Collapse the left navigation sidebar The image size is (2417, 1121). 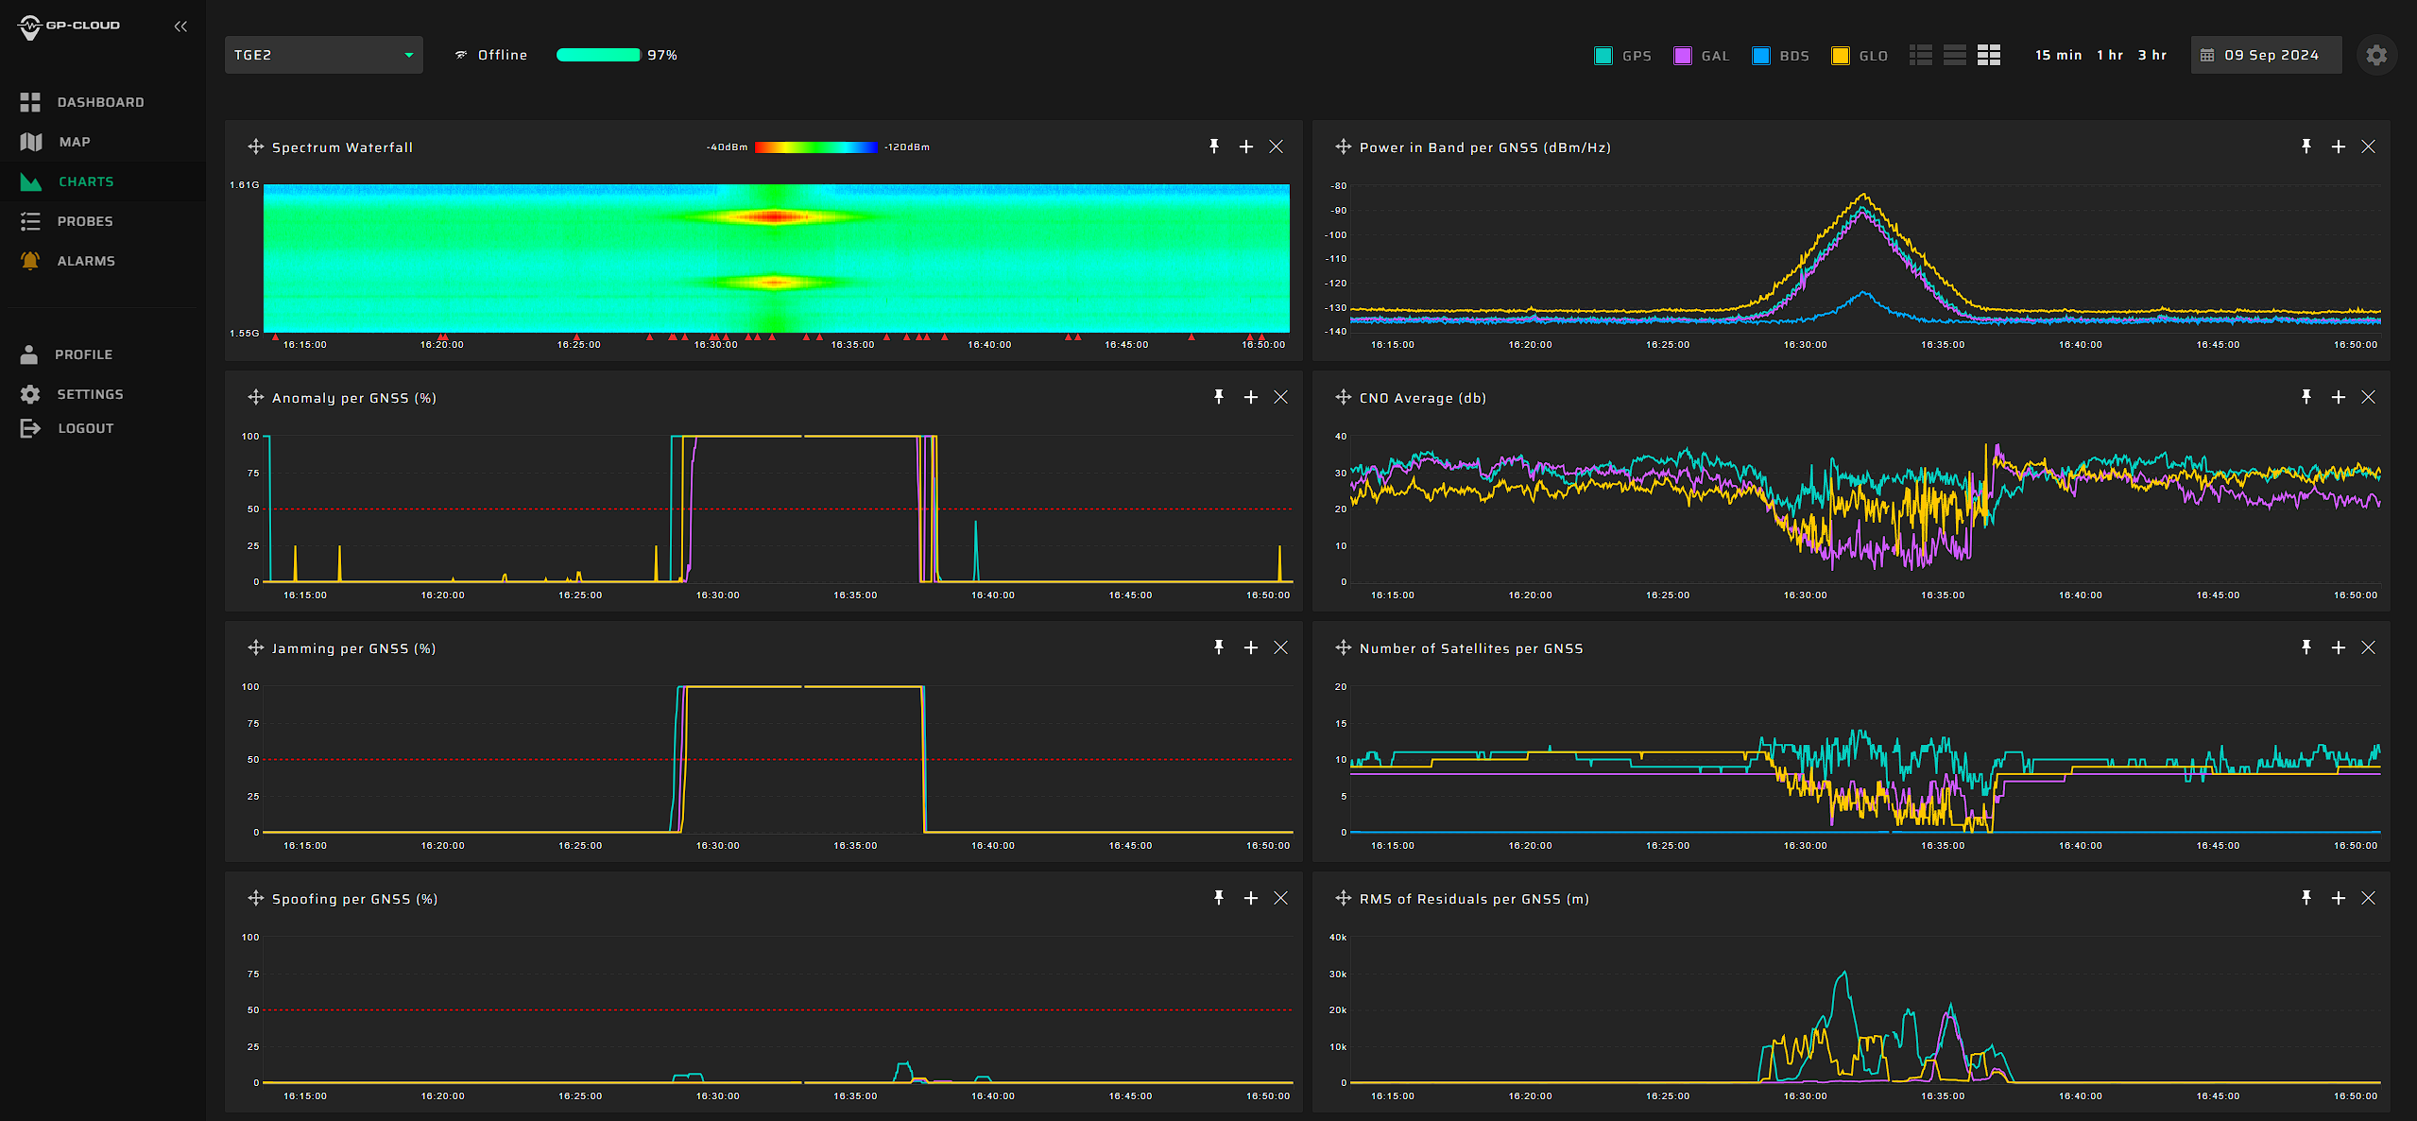tap(180, 26)
